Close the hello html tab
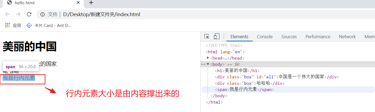Image resolution: width=375 pixels, height=112 pixels. pos(78,3)
